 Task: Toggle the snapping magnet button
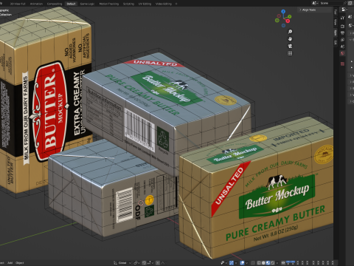[144, 263]
